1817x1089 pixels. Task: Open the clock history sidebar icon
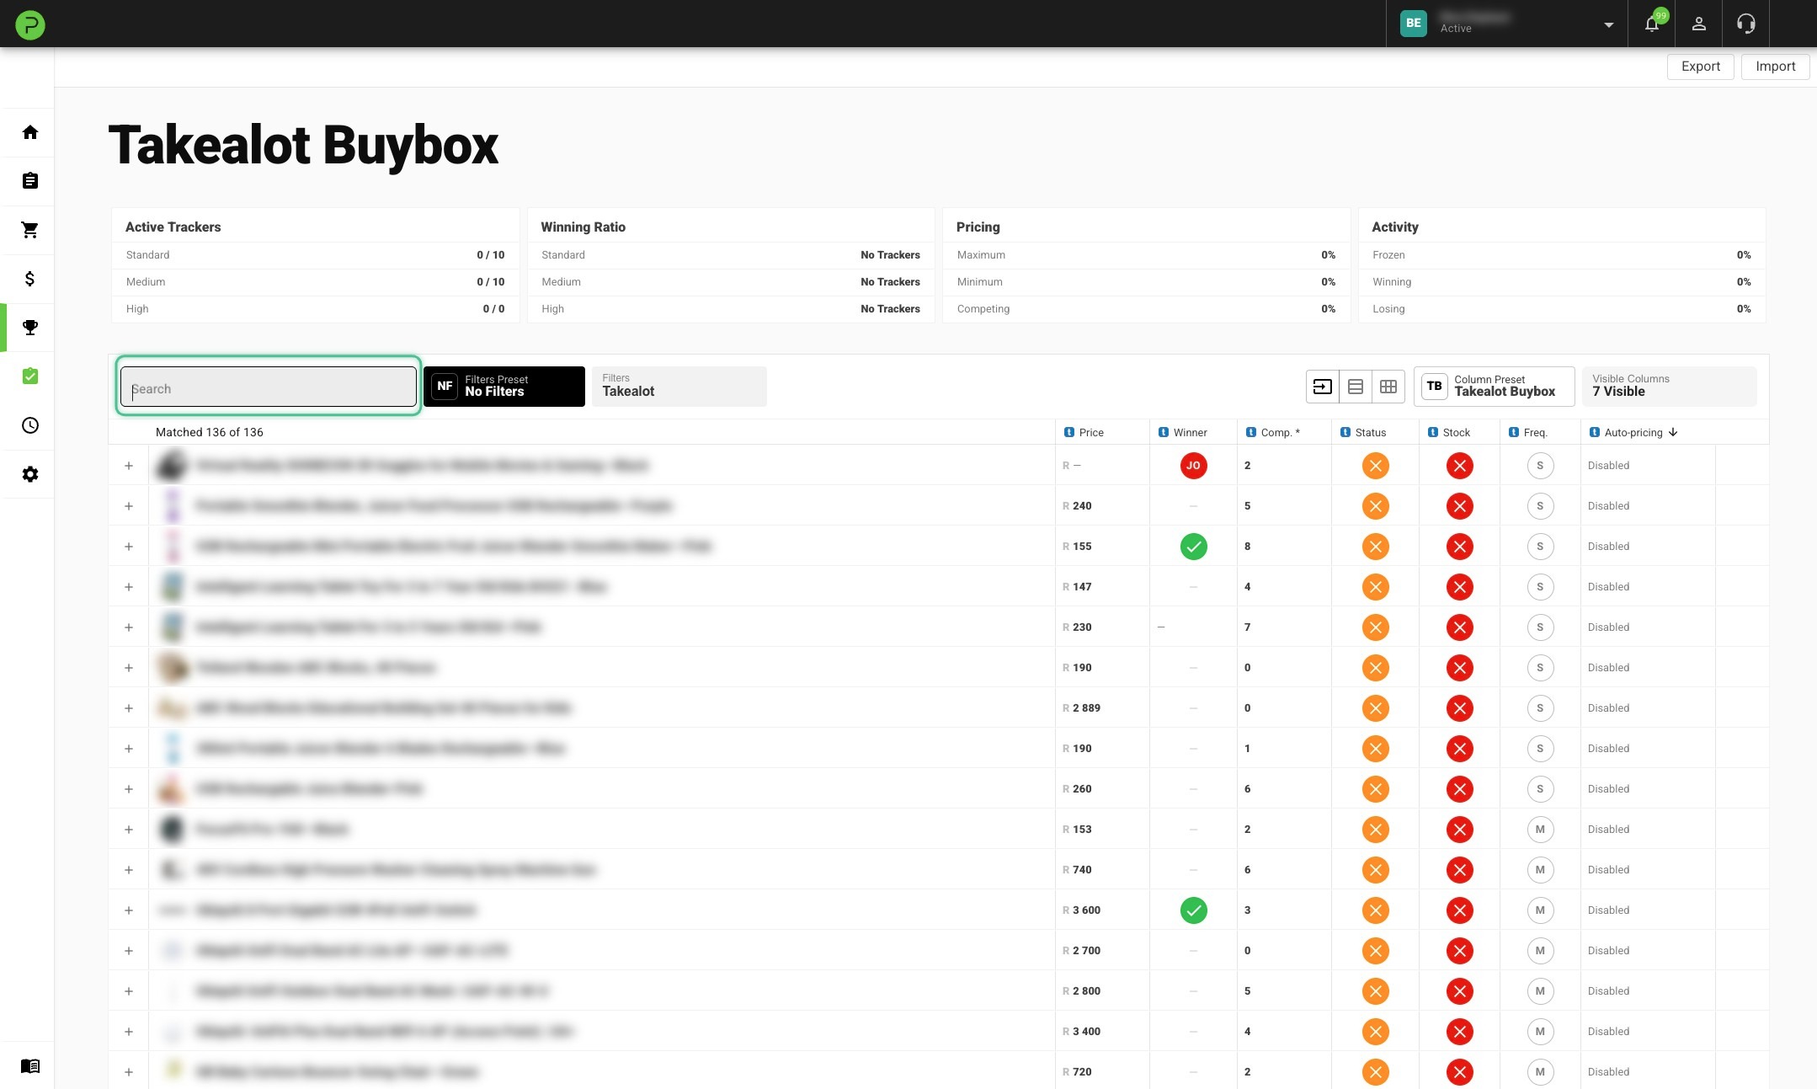pyautogui.click(x=30, y=425)
